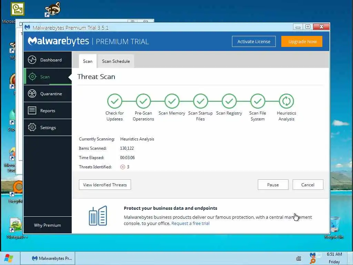
Task: Click the Pre-Scan Operations checkmark circle
Action: pos(143,101)
